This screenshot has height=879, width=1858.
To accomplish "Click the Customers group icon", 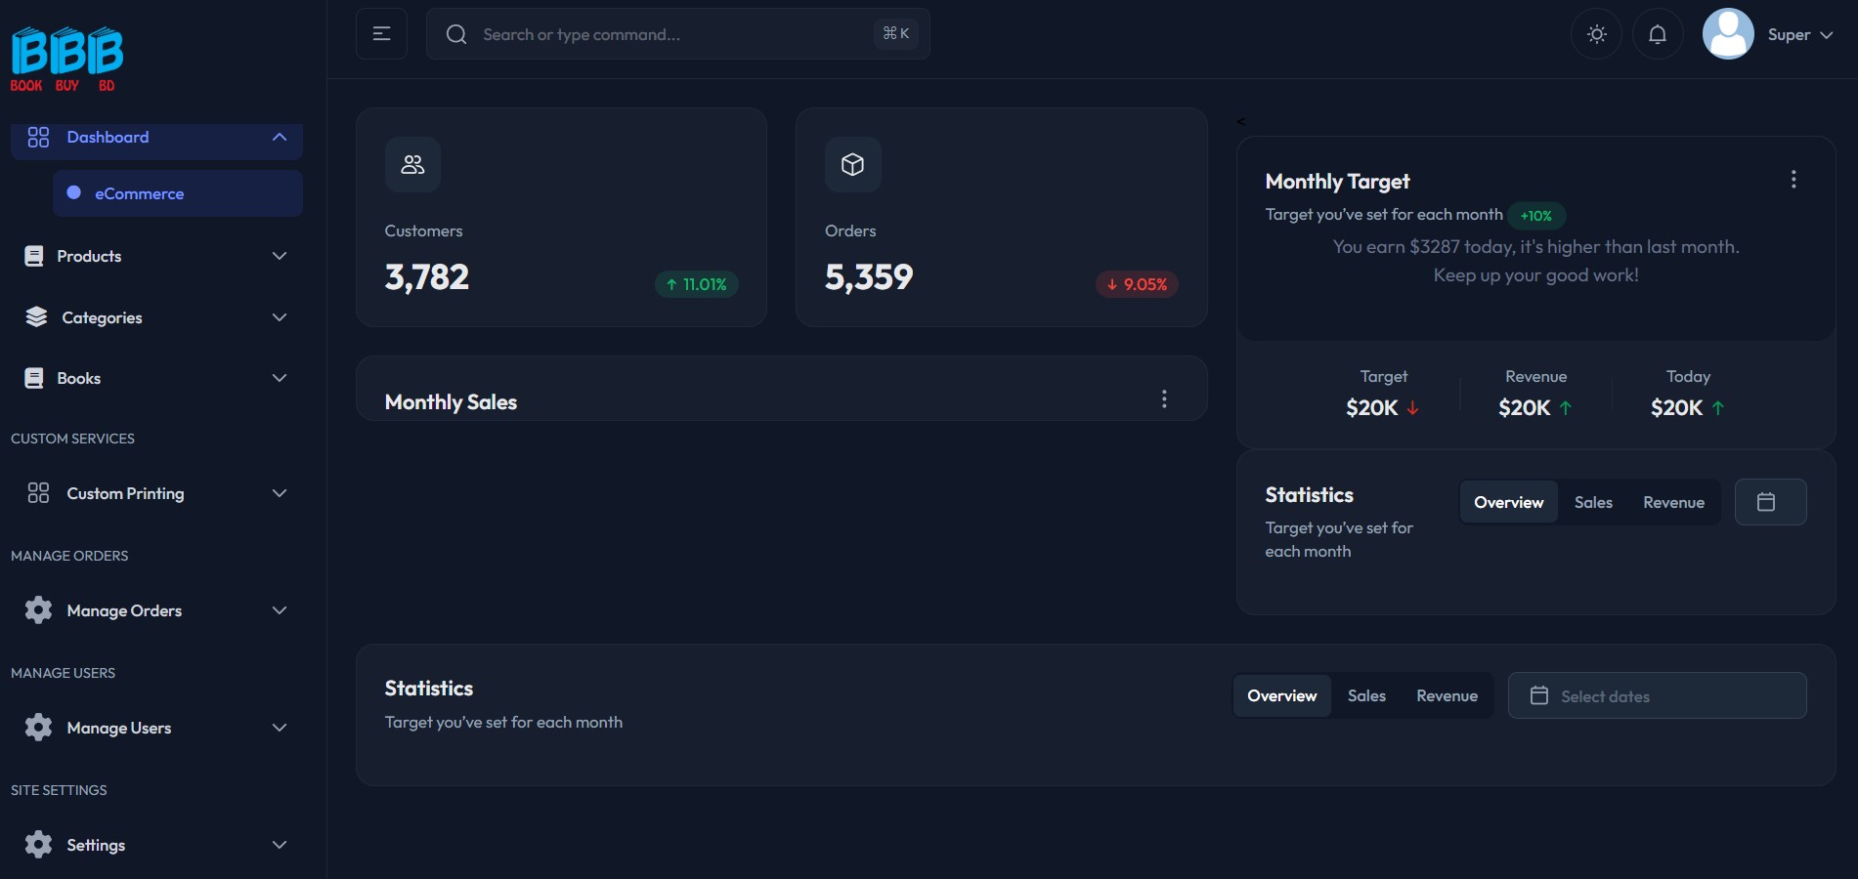I will tap(412, 165).
